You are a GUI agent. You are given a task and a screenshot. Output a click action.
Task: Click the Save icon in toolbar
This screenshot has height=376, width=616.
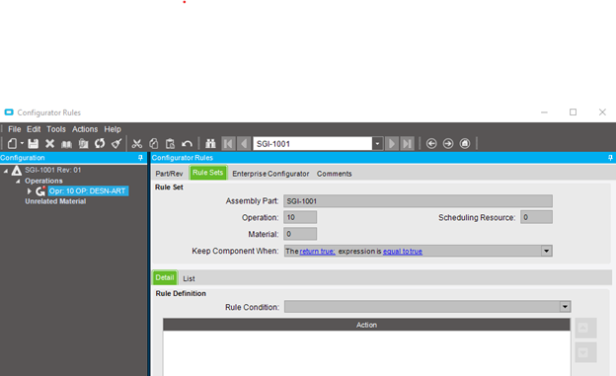(34, 144)
